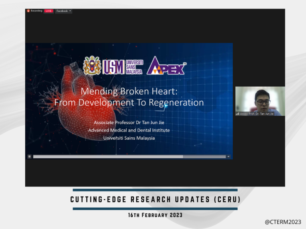The height and width of the screenshot is (229, 306).
Task: Click the 16th February 2023 date
Action: (155, 215)
